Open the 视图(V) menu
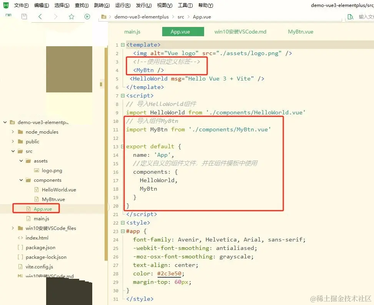The image size is (374, 305). (x=165, y=5)
